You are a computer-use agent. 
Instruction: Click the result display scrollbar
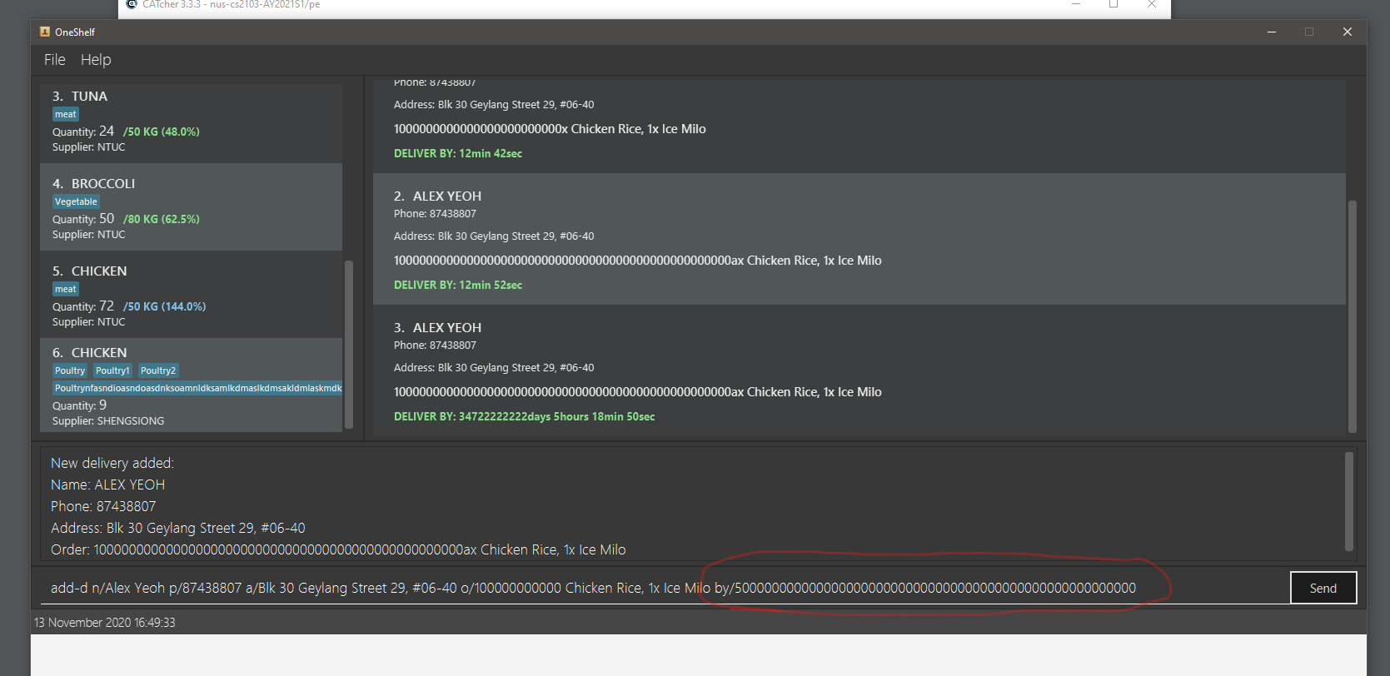tap(1349, 502)
